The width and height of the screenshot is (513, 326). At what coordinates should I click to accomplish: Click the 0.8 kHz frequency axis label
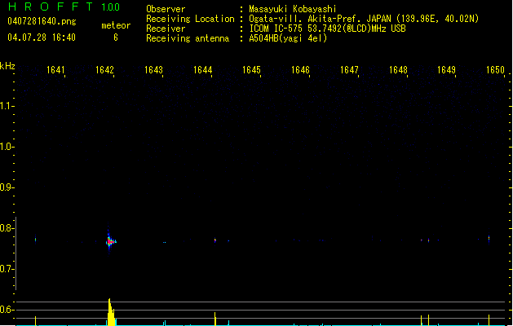click(x=7, y=228)
